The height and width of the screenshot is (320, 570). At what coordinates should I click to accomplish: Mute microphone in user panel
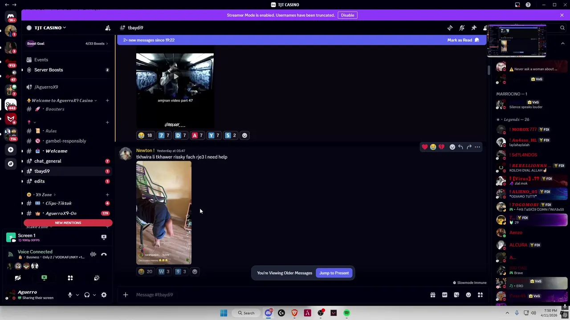[70, 295]
